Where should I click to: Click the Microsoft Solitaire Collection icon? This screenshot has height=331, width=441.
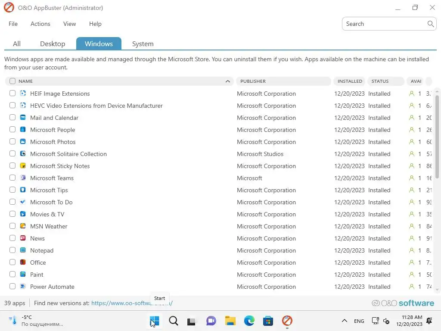(x=23, y=154)
